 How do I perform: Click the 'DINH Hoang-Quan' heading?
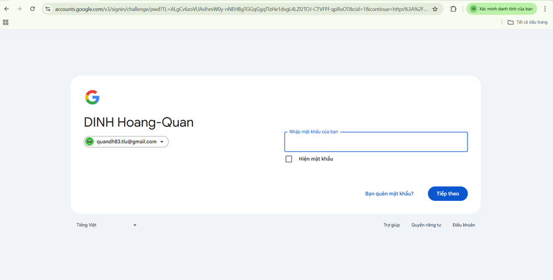139,123
